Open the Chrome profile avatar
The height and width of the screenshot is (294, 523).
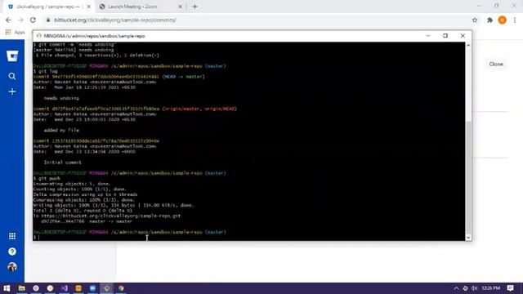point(503,20)
